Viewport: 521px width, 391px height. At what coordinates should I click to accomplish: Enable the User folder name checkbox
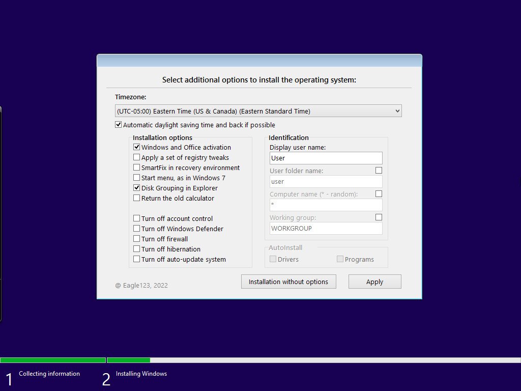click(379, 170)
